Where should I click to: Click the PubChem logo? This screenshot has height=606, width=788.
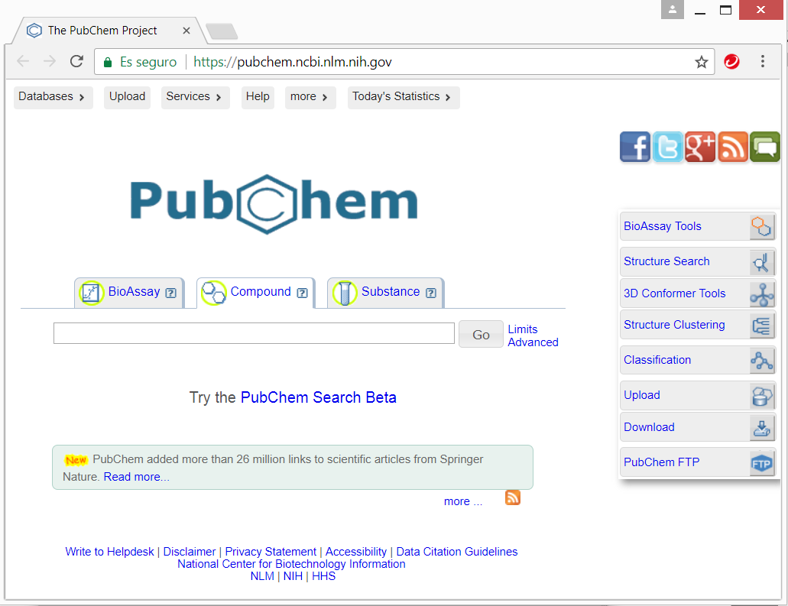(274, 203)
